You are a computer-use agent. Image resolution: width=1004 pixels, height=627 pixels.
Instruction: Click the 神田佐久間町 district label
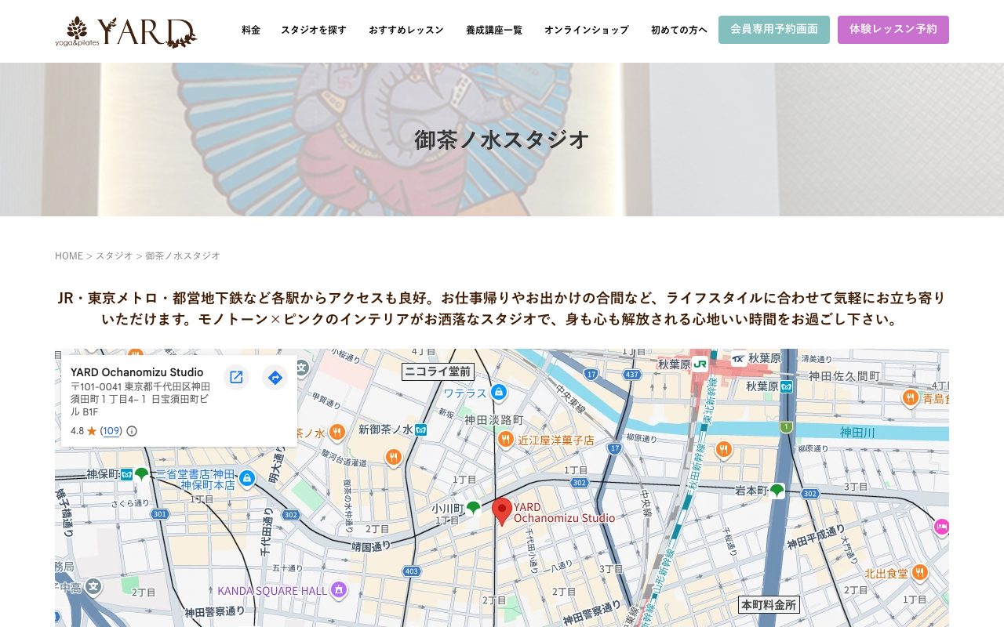(x=845, y=376)
